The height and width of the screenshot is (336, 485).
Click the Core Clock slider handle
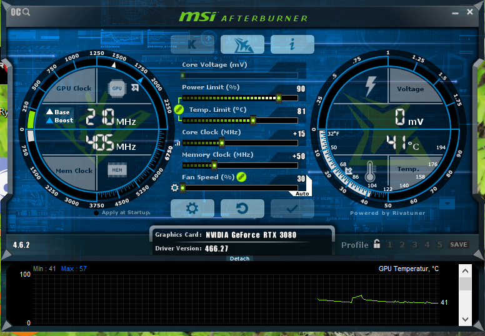(x=222, y=143)
